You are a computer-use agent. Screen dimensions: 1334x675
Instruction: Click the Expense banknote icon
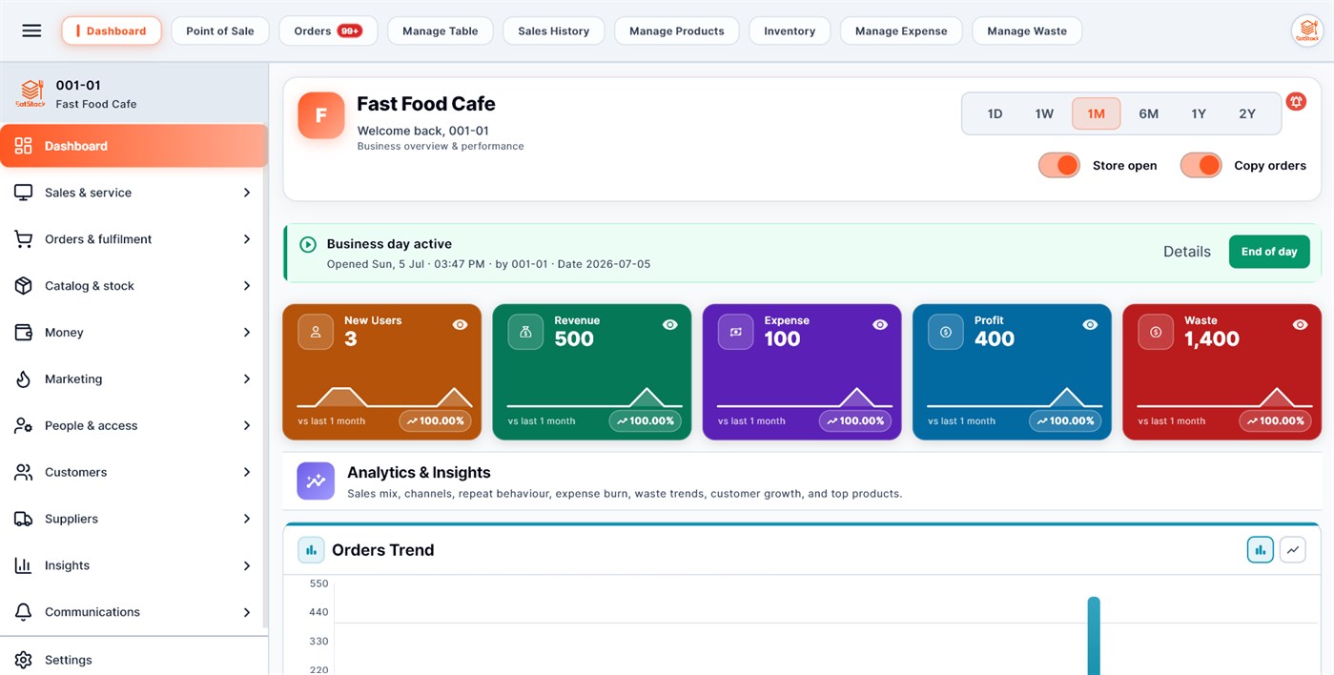tap(735, 332)
